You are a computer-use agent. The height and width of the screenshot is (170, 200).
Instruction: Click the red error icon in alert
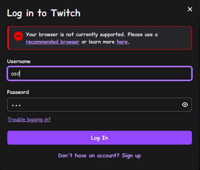[x=18, y=36]
